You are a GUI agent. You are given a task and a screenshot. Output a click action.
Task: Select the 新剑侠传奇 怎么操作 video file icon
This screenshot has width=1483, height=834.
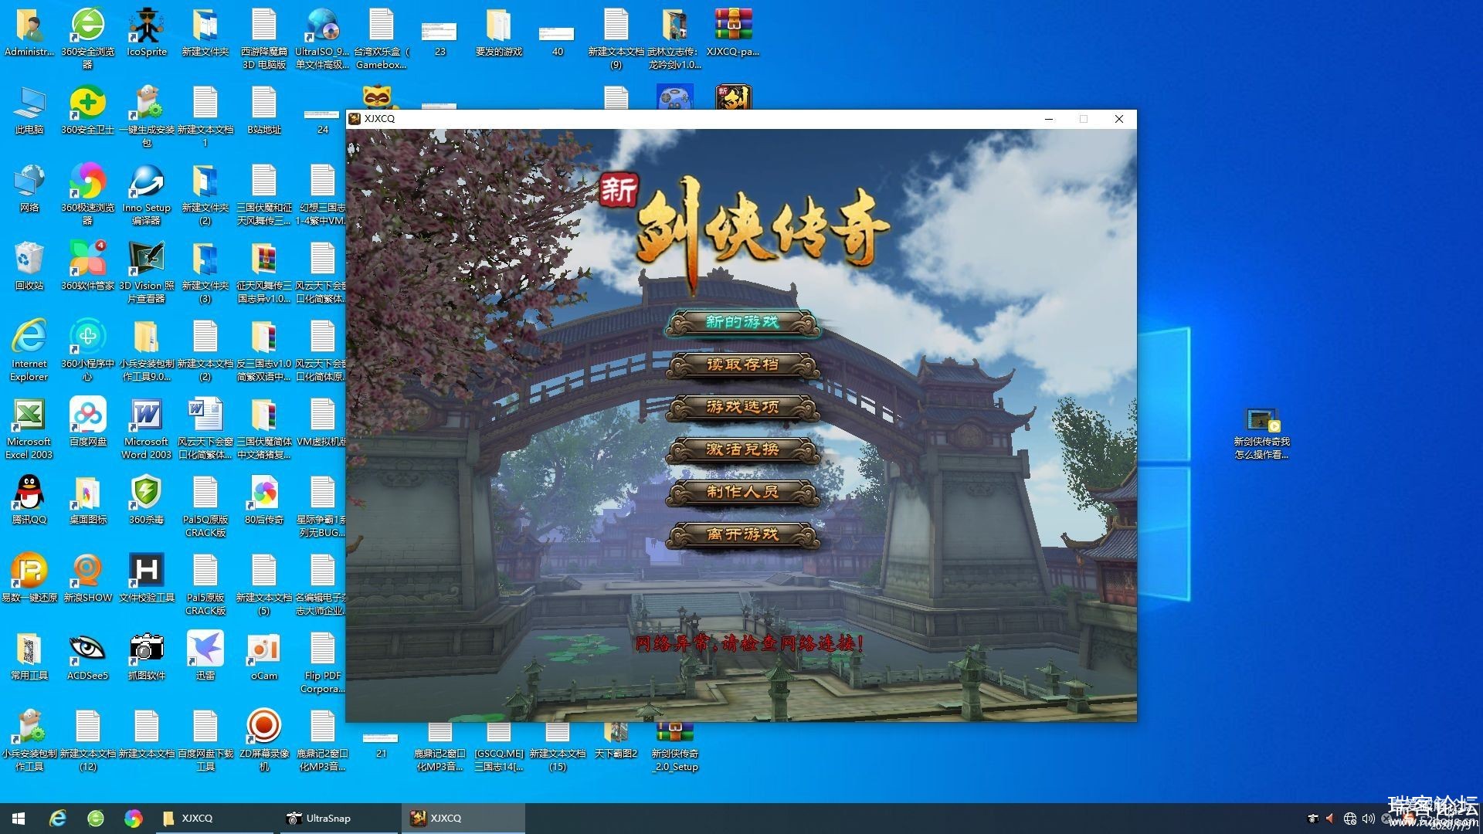coord(1262,434)
